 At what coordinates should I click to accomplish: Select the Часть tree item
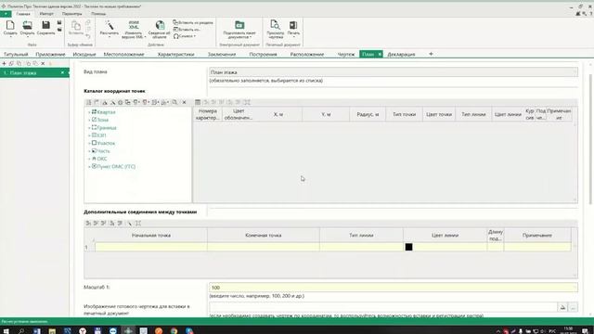pos(103,151)
